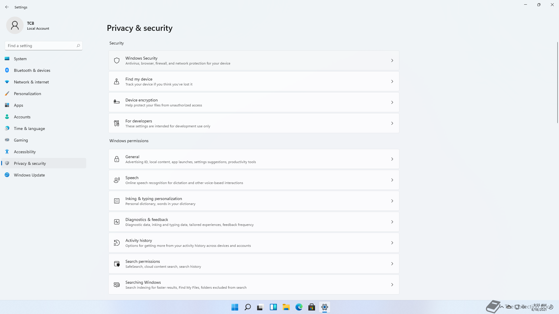Screen dimensions: 559x314
Task: Open Widgets from the taskbar
Action: click(x=273, y=307)
